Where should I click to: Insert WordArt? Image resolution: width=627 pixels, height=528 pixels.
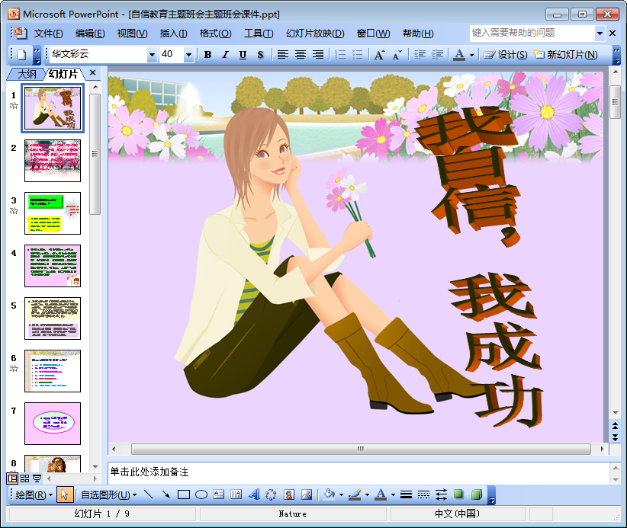[x=254, y=494]
